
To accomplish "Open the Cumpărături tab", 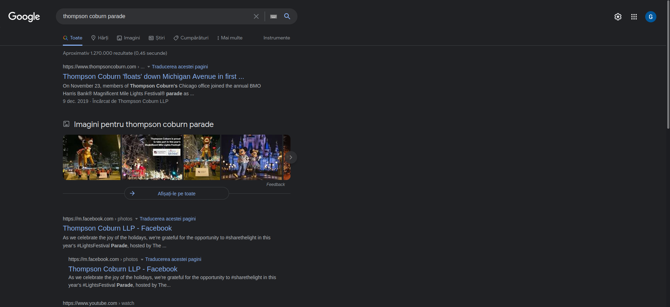I will click(x=191, y=38).
